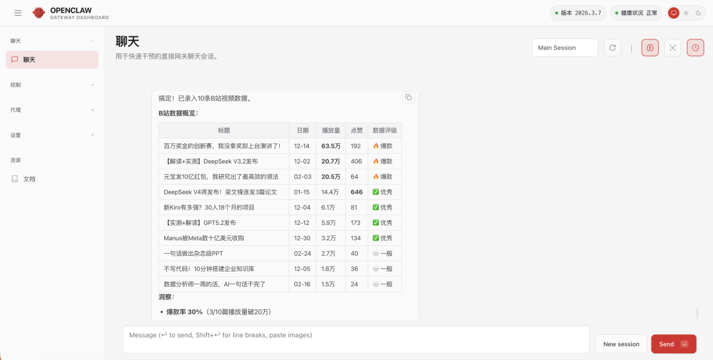Select the system theme monitor icon
This screenshot has height=360, width=713.
(x=674, y=13)
